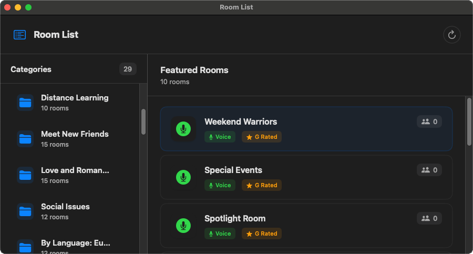The image size is (473, 254).
Task: Click the Love and Romance folder icon
Action: point(25,175)
